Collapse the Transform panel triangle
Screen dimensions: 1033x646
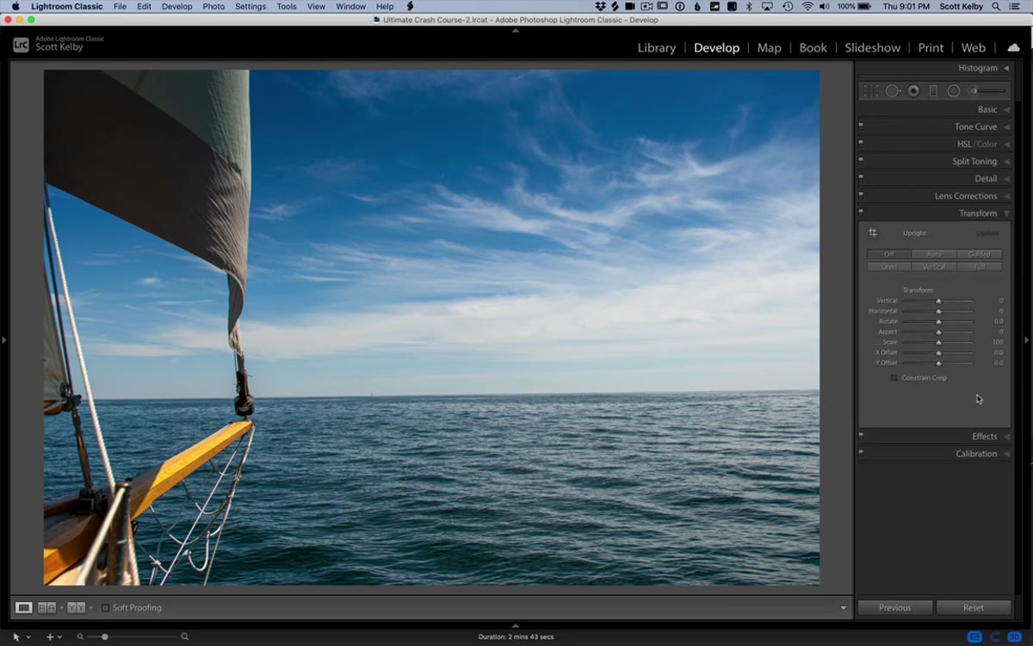tap(1006, 214)
